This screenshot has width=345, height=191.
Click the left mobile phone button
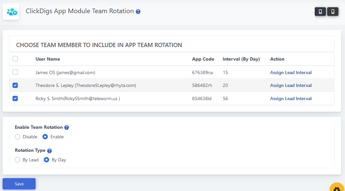320,12
